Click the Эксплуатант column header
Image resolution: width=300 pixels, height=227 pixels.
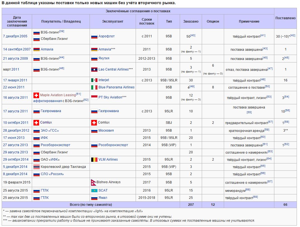pyautogui.click(x=112, y=21)
